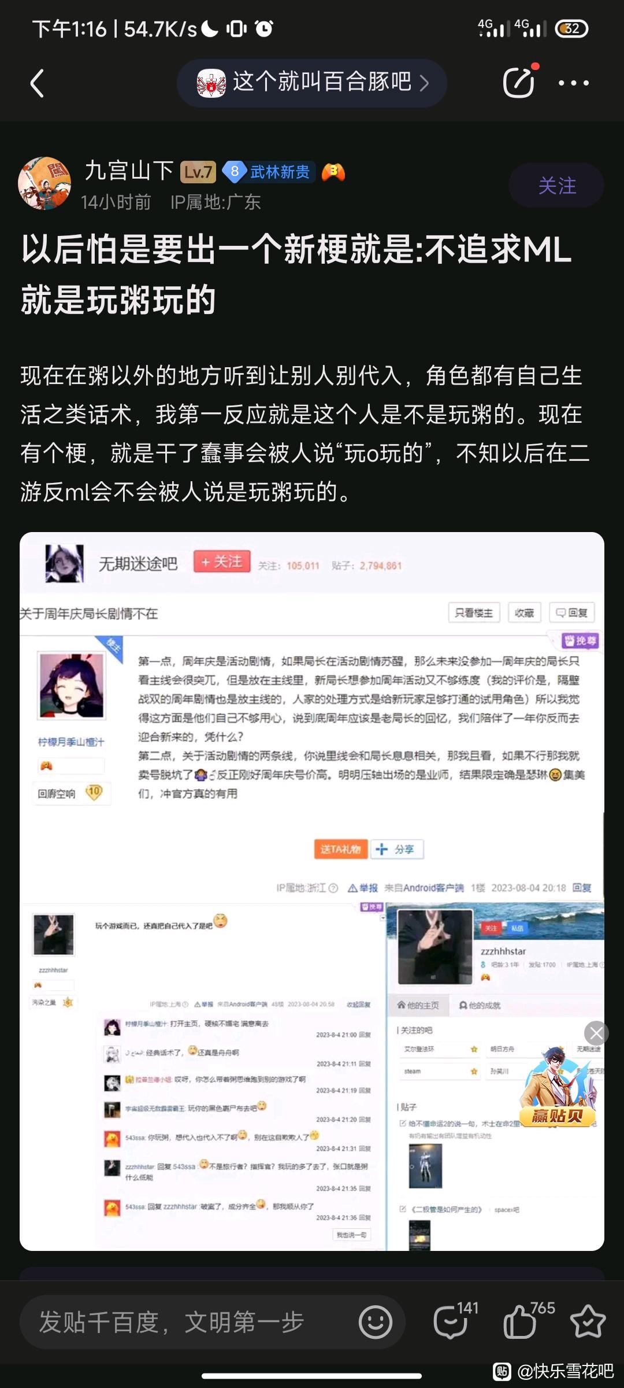Tap the 武林新贵 rank badge
The width and height of the screenshot is (624, 1388).
[269, 172]
